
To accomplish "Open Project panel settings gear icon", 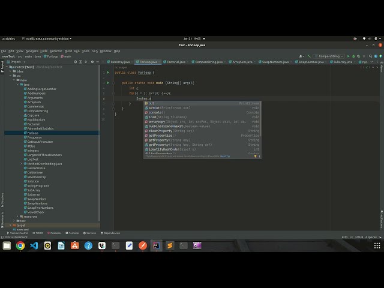I will (92, 62).
